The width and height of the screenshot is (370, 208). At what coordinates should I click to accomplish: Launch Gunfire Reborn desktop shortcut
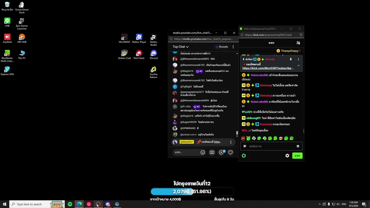(153, 73)
